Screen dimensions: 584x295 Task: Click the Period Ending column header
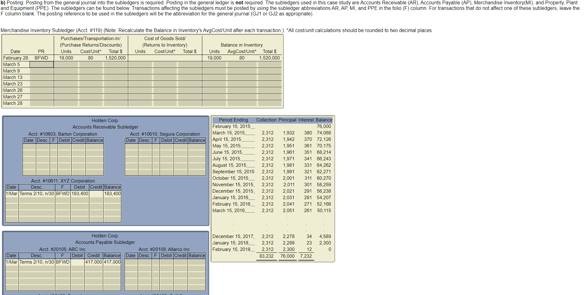[233, 120]
